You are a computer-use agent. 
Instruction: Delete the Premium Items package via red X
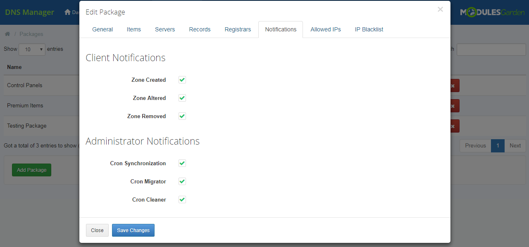(x=452, y=106)
